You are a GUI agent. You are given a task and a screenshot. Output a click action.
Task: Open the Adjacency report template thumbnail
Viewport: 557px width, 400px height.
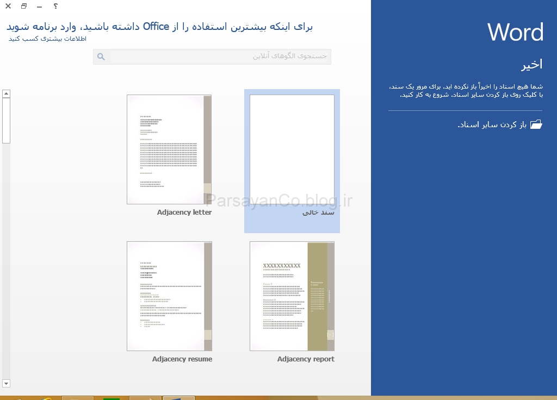point(292,296)
